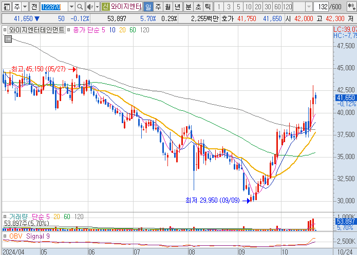The height and width of the screenshot is (255, 357).
Task: Click the OBV indicator label
Action: (16, 236)
